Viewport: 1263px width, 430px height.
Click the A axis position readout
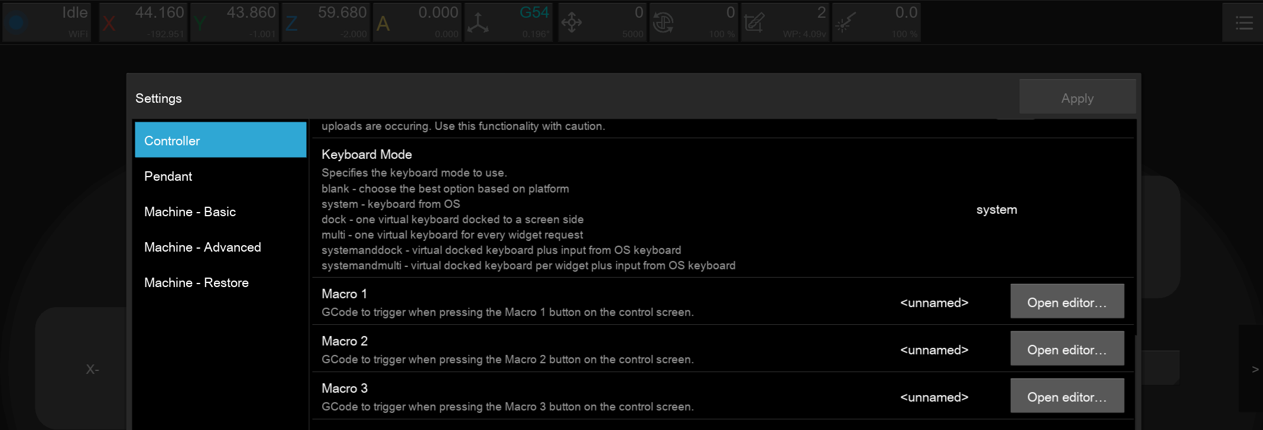(418, 22)
